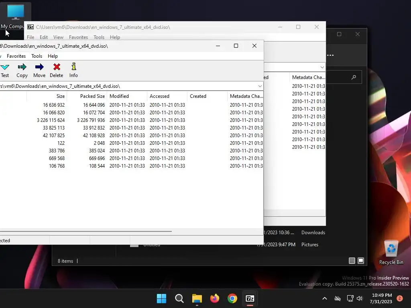This screenshot has width=411, height=308.
Task: Click the search magnifier in File Explorer window
Action: [354, 77]
